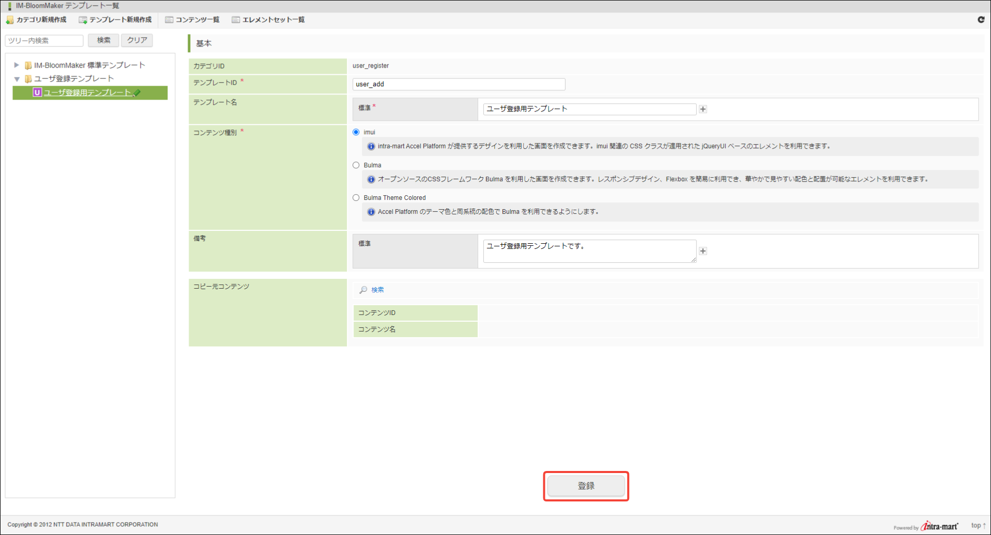Click the info icon under Bulma option
Screen dimensions: 991x535
371,179
